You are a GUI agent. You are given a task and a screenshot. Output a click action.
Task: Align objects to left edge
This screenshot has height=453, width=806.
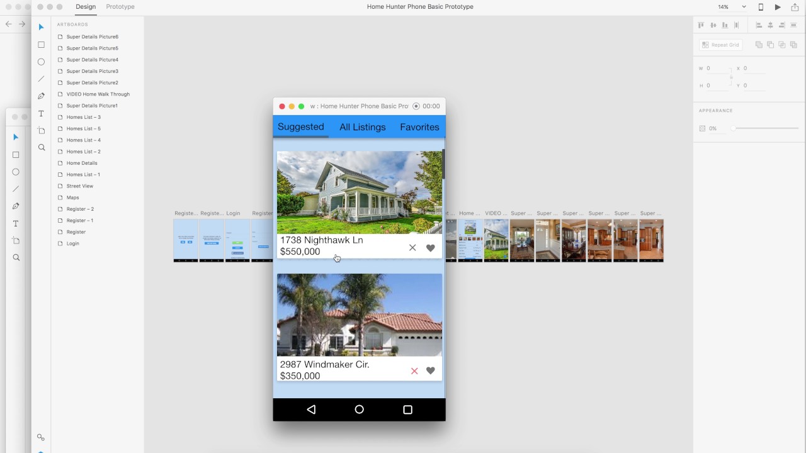point(759,25)
